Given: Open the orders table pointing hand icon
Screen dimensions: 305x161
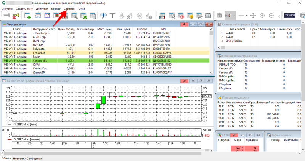Looking at the screenshot, I should tap(172, 16).
